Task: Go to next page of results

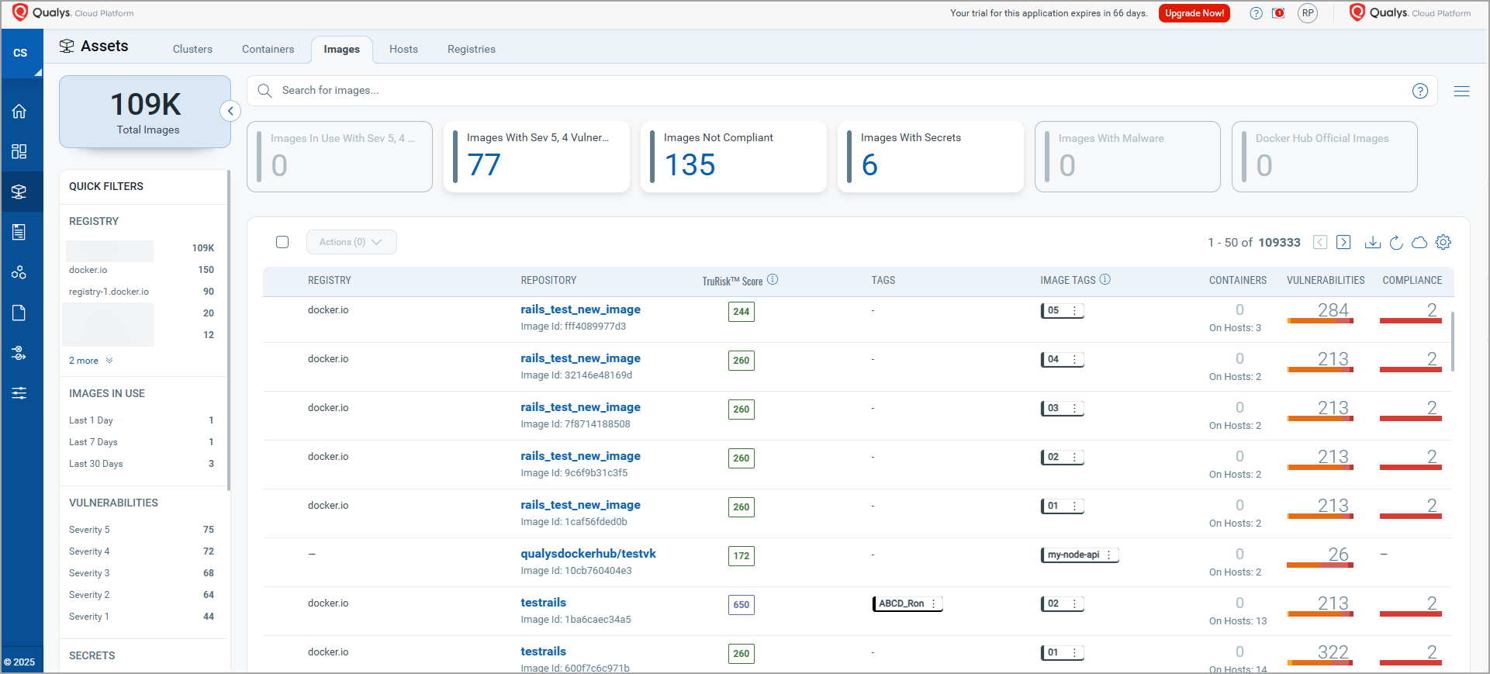Action: click(x=1343, y=243)
